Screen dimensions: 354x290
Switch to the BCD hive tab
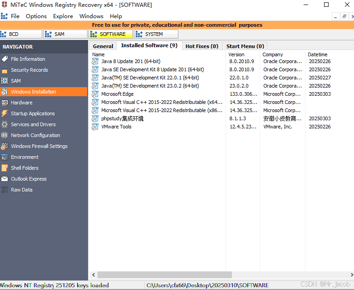(21, 34)
